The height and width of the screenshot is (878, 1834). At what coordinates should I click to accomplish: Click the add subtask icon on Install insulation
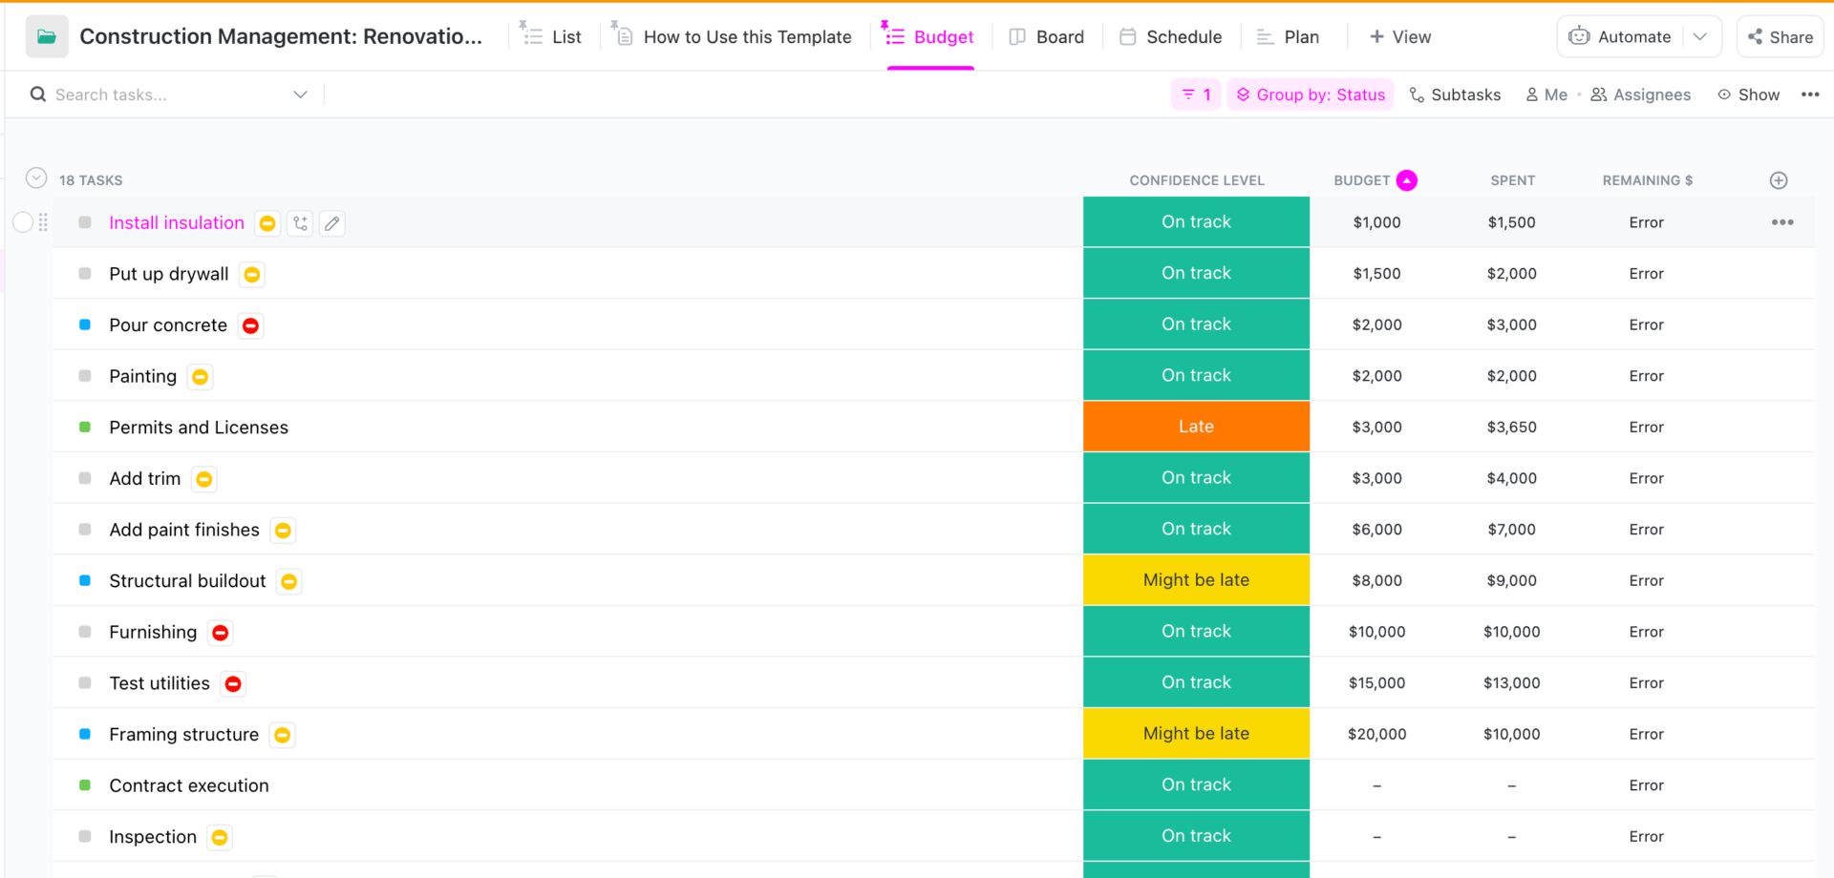[x=301, y=223]
